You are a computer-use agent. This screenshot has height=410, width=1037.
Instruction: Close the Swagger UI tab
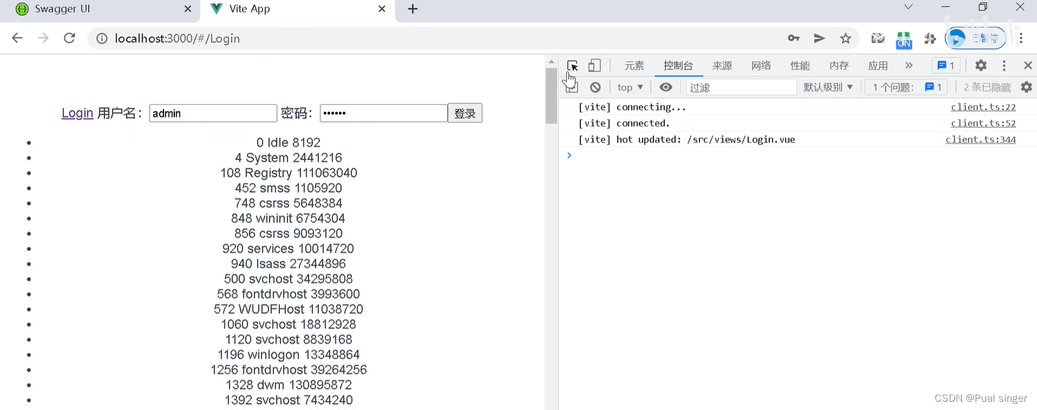(188, 9)
